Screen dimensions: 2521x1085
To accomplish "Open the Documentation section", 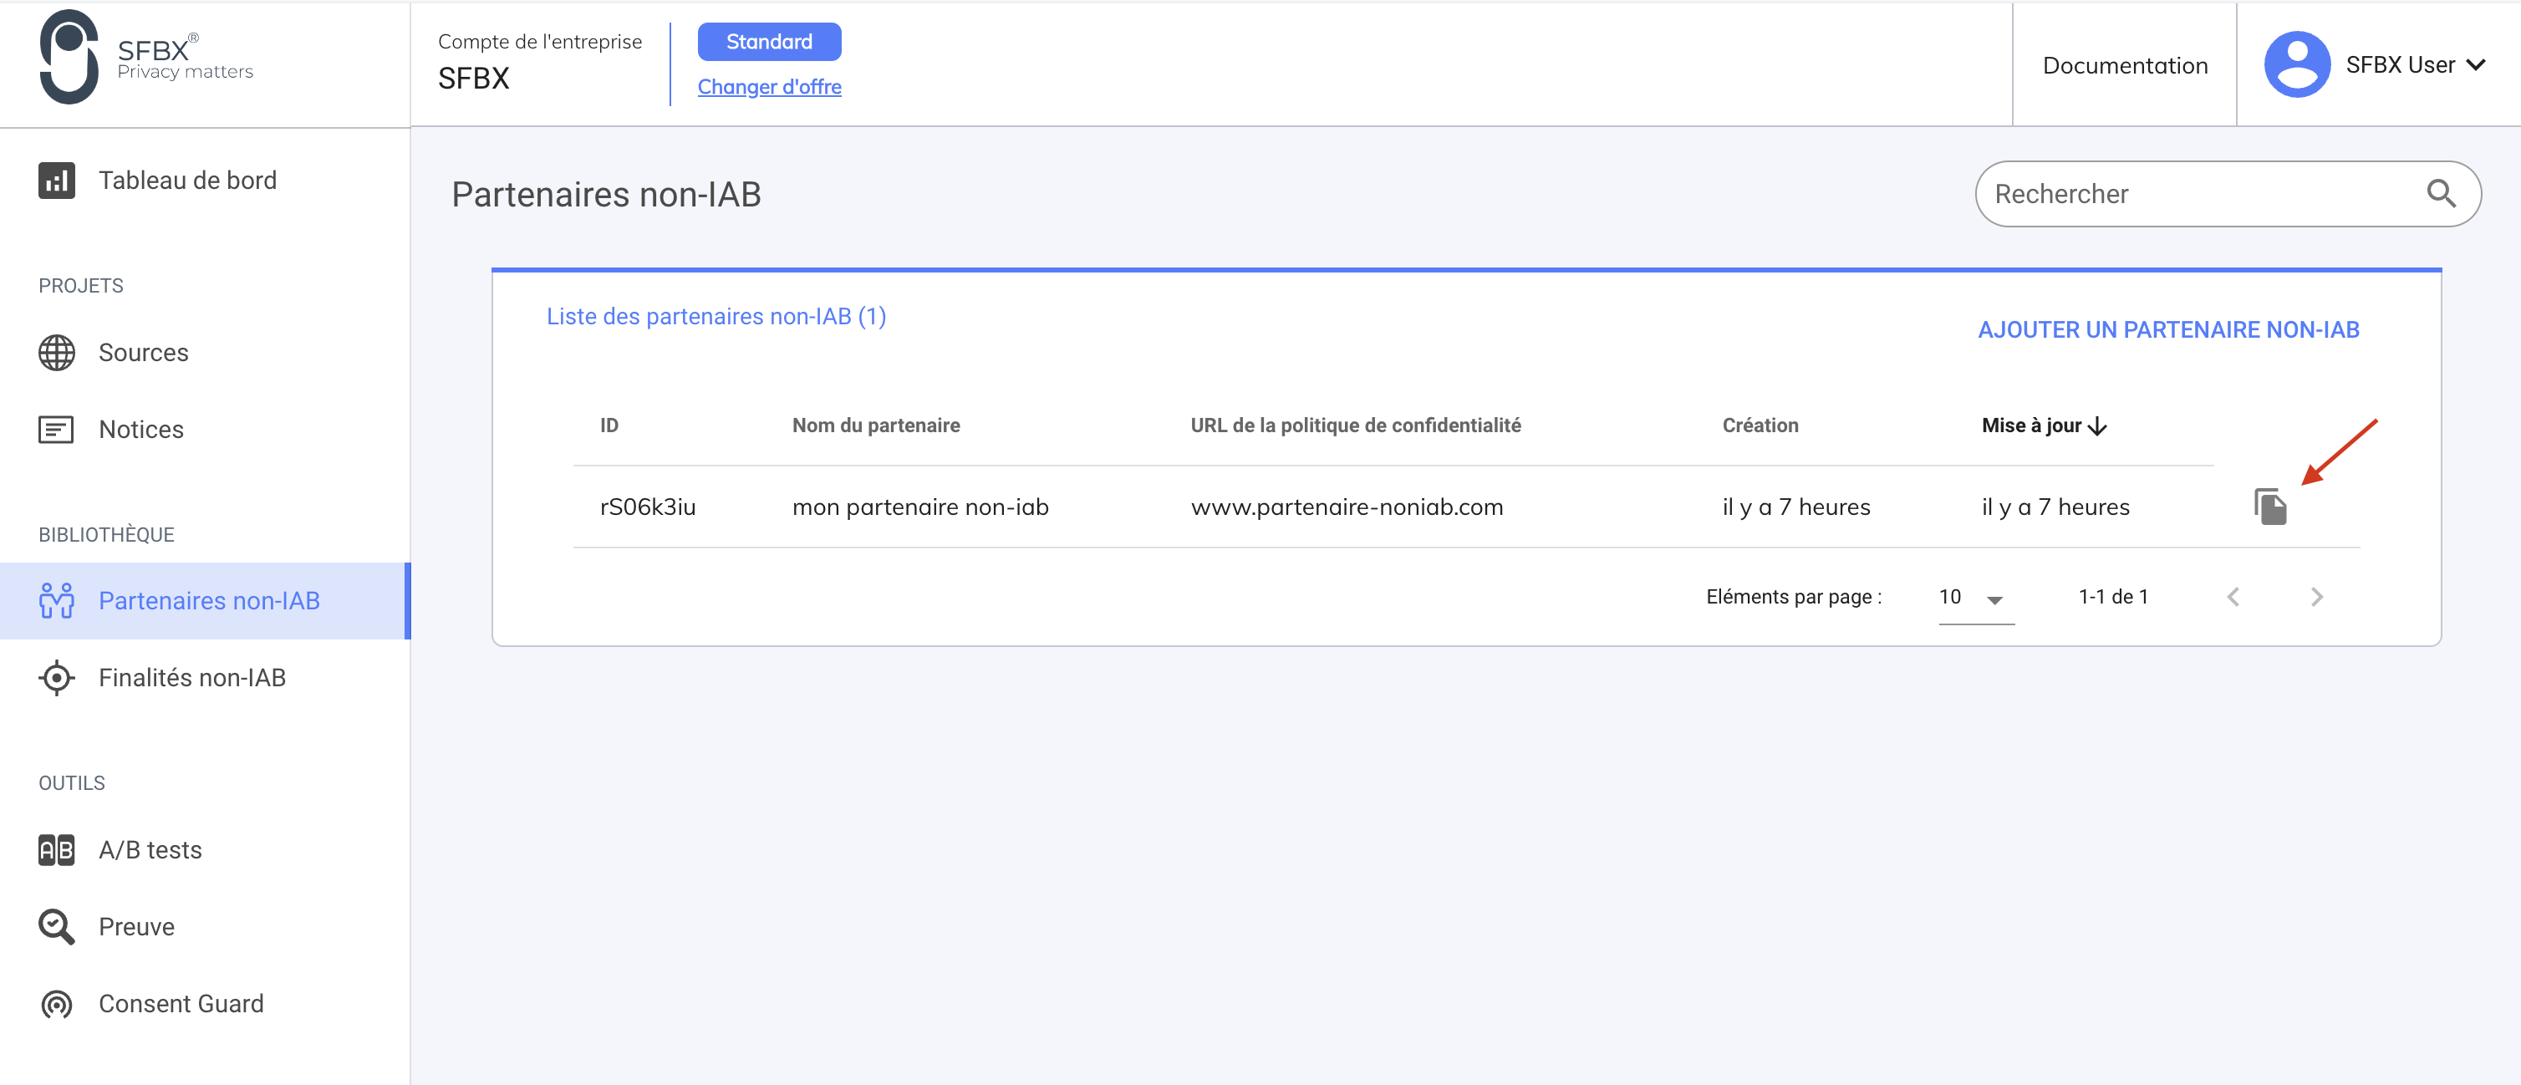I will [x=2124, y=64].
